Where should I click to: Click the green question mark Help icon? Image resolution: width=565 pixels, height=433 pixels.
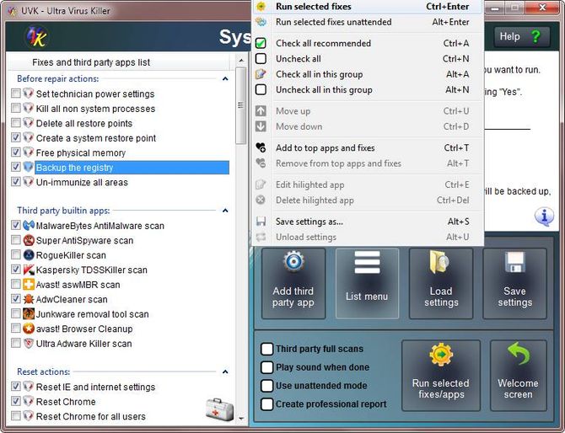tap(535, 36)
